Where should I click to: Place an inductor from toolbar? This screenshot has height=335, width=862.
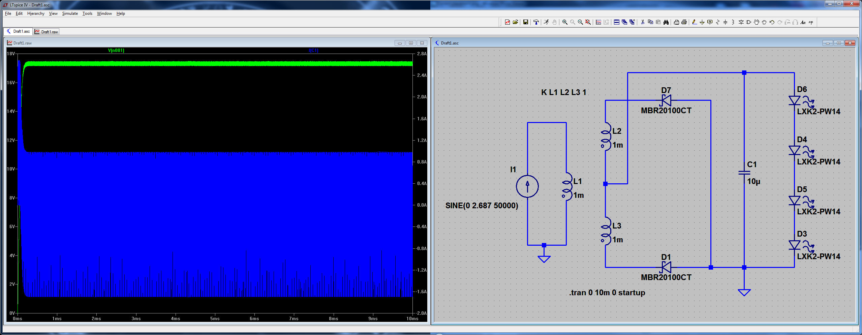click(x=733, y=22)
